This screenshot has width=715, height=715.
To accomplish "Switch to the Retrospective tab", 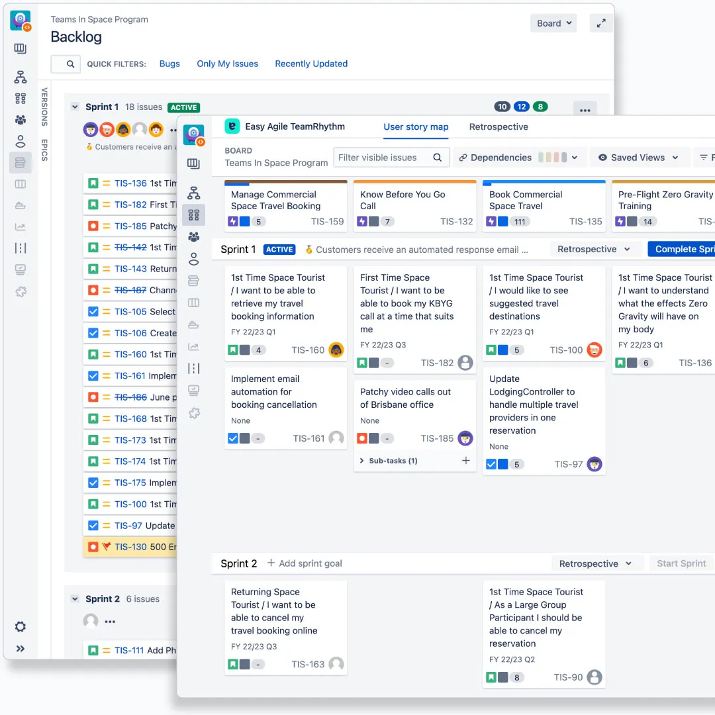I will click(x=499, y=126).
